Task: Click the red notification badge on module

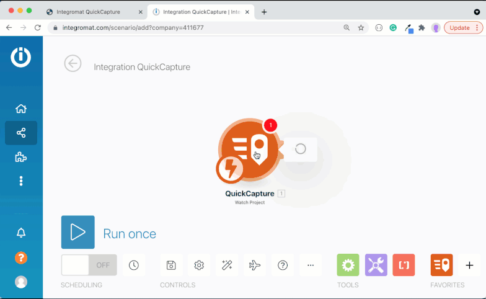Action: tap(270, 125)
